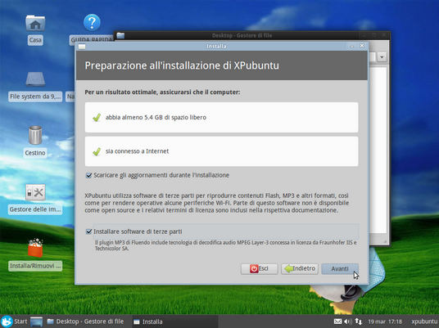Click the clock showing 19 mar 17:18

[385, 321]
